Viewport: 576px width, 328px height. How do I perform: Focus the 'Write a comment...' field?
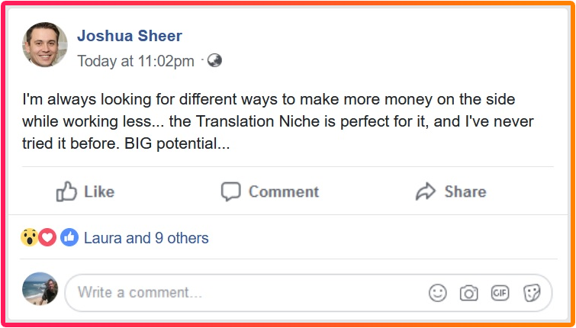click(244, 292)
